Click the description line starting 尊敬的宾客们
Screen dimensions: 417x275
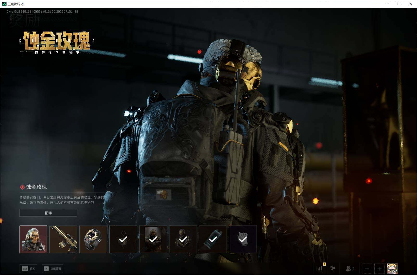pyautogui.click(x=62, y=197)
